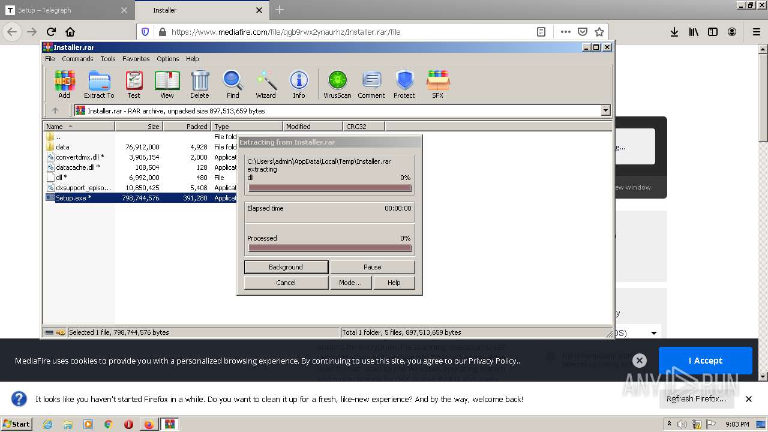
Task: Launch the Wizard tool
Action: pyautogui.click(x=266, y=84)
